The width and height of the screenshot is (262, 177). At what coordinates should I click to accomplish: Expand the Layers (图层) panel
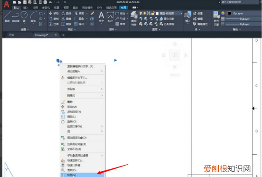(156, 29)
